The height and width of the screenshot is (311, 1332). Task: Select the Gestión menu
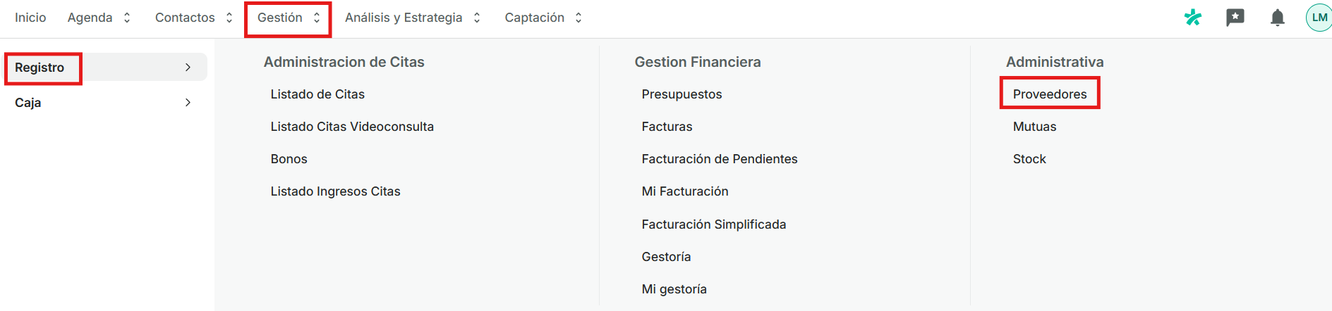click(288, 18)
